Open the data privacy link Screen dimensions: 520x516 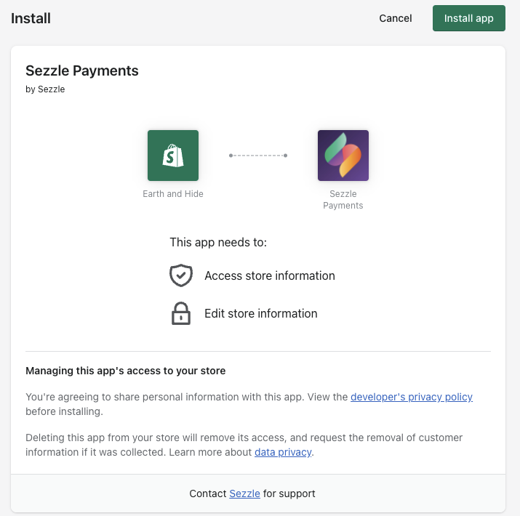point(283,452)
